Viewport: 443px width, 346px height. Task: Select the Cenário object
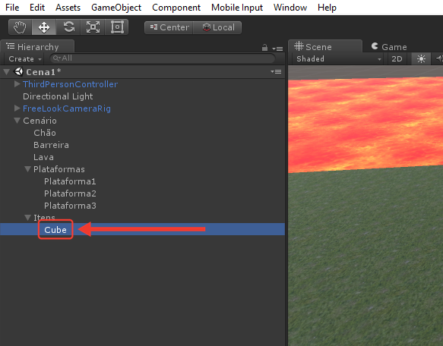coord(40,121)
